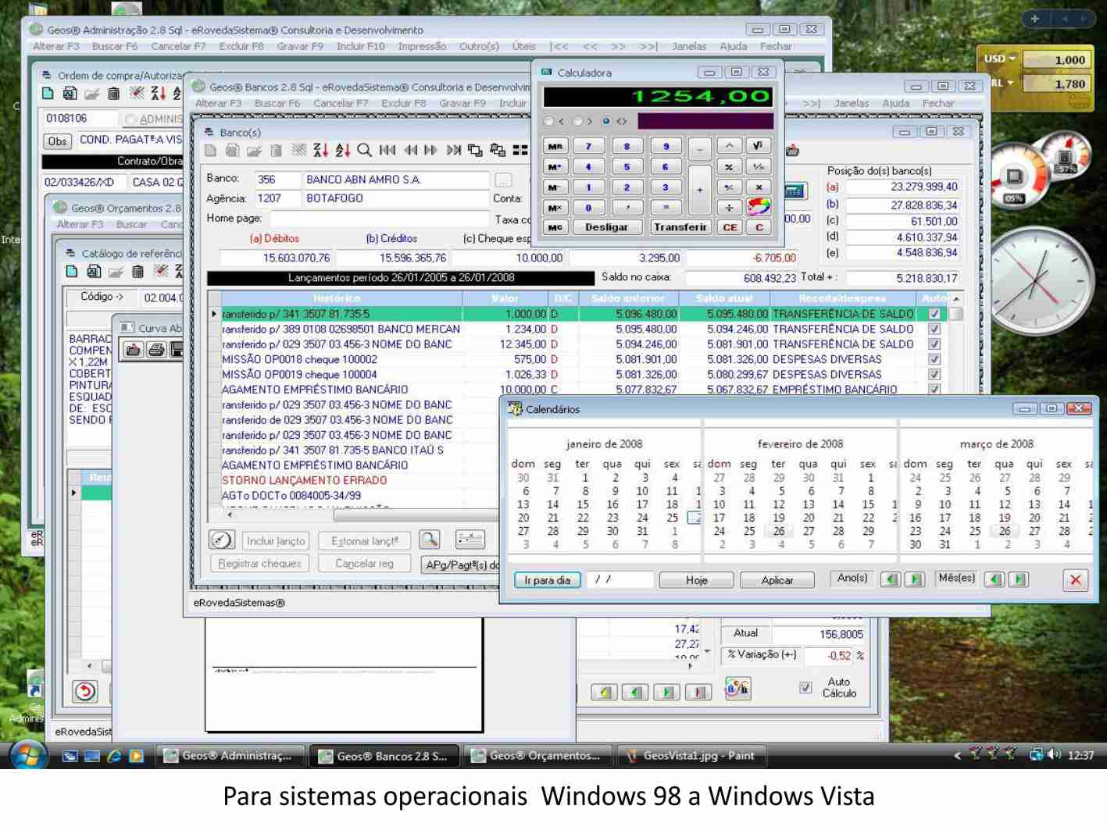The width and height of the screenshot is (1107, 830).
Task: Click the Registrar cheques button
Action: (259, 563)
